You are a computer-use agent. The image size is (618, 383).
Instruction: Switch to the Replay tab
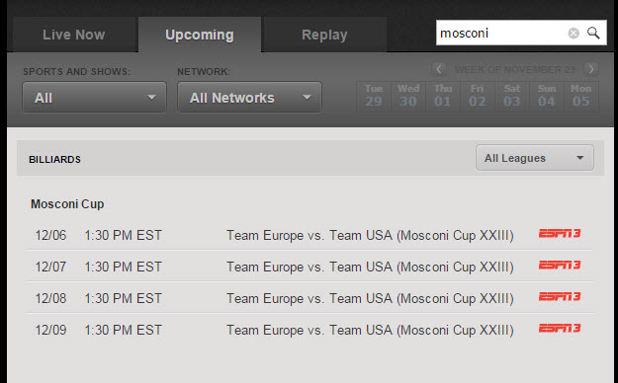(324, 35)
